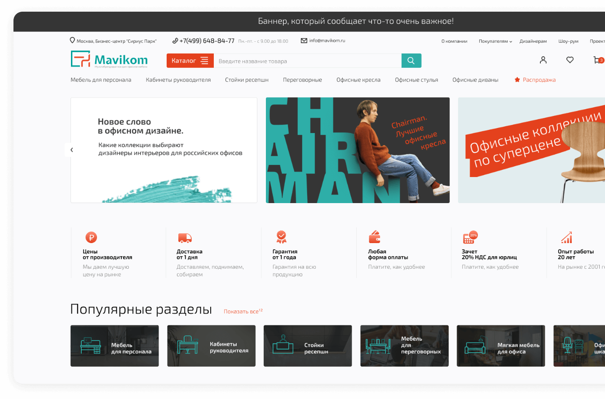605x399 pixels.
Task: Click the О компании link
Action: [454, 41]
